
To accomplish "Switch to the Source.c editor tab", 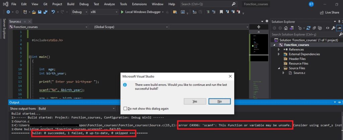I will (15, 21).
